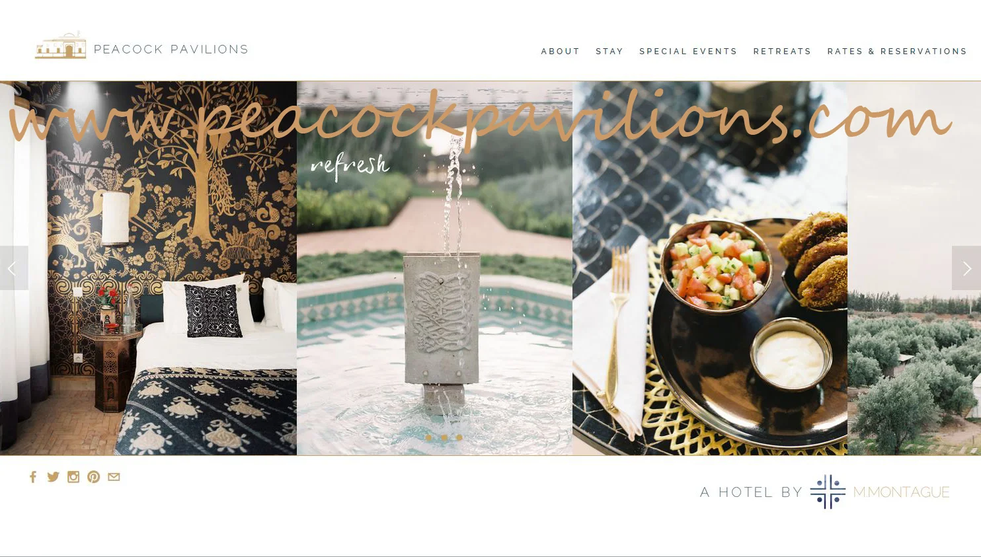Go to Rates & Reservations page
This screenshot has height=557, width=981.
pyautogui.click(x=897, y=52)
